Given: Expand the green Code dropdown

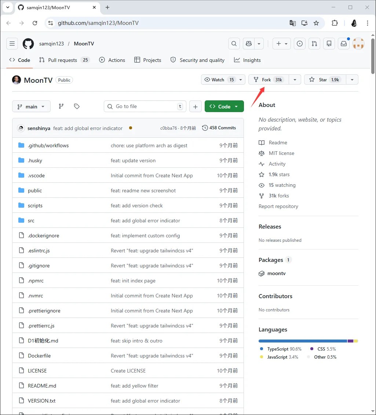Looking at the screenshot, I should (224, 106).
